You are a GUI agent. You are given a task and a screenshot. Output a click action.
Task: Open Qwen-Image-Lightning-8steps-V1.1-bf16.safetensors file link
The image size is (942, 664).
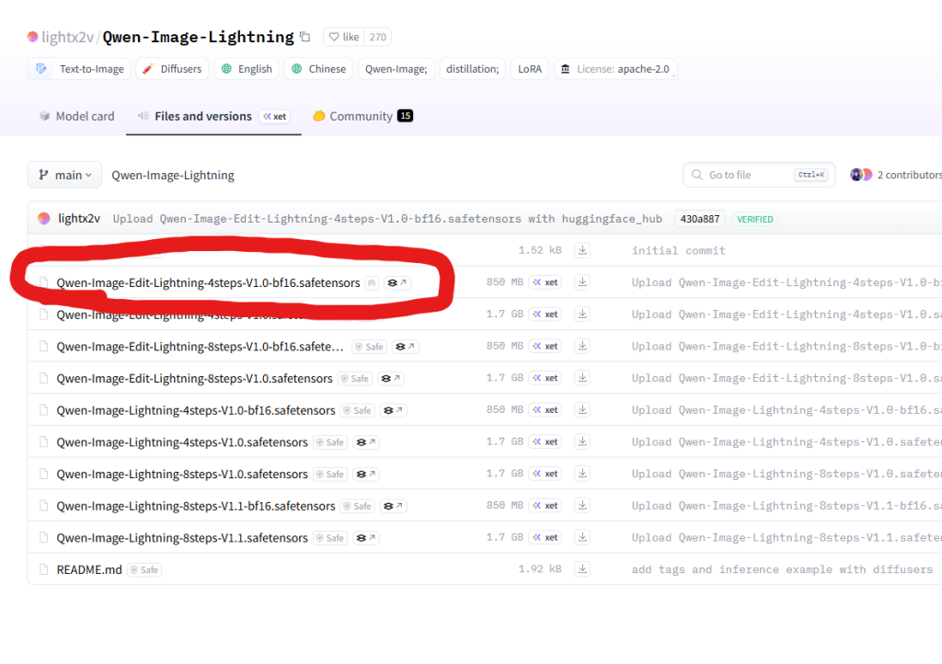(x=196, y=506)
